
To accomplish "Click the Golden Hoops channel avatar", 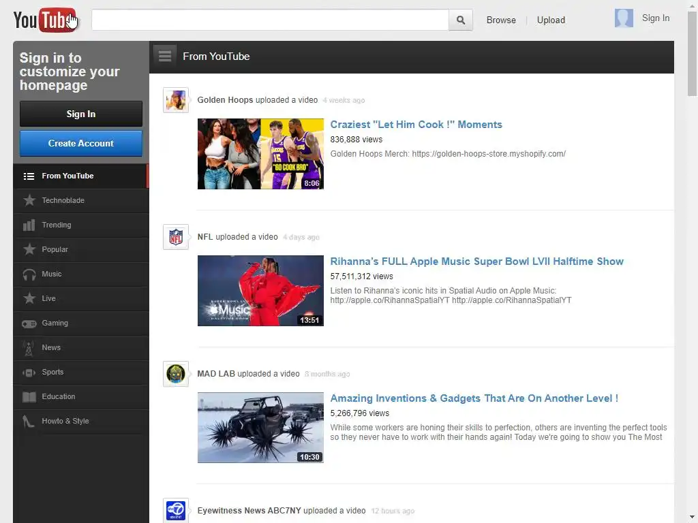I will (176, 100).
